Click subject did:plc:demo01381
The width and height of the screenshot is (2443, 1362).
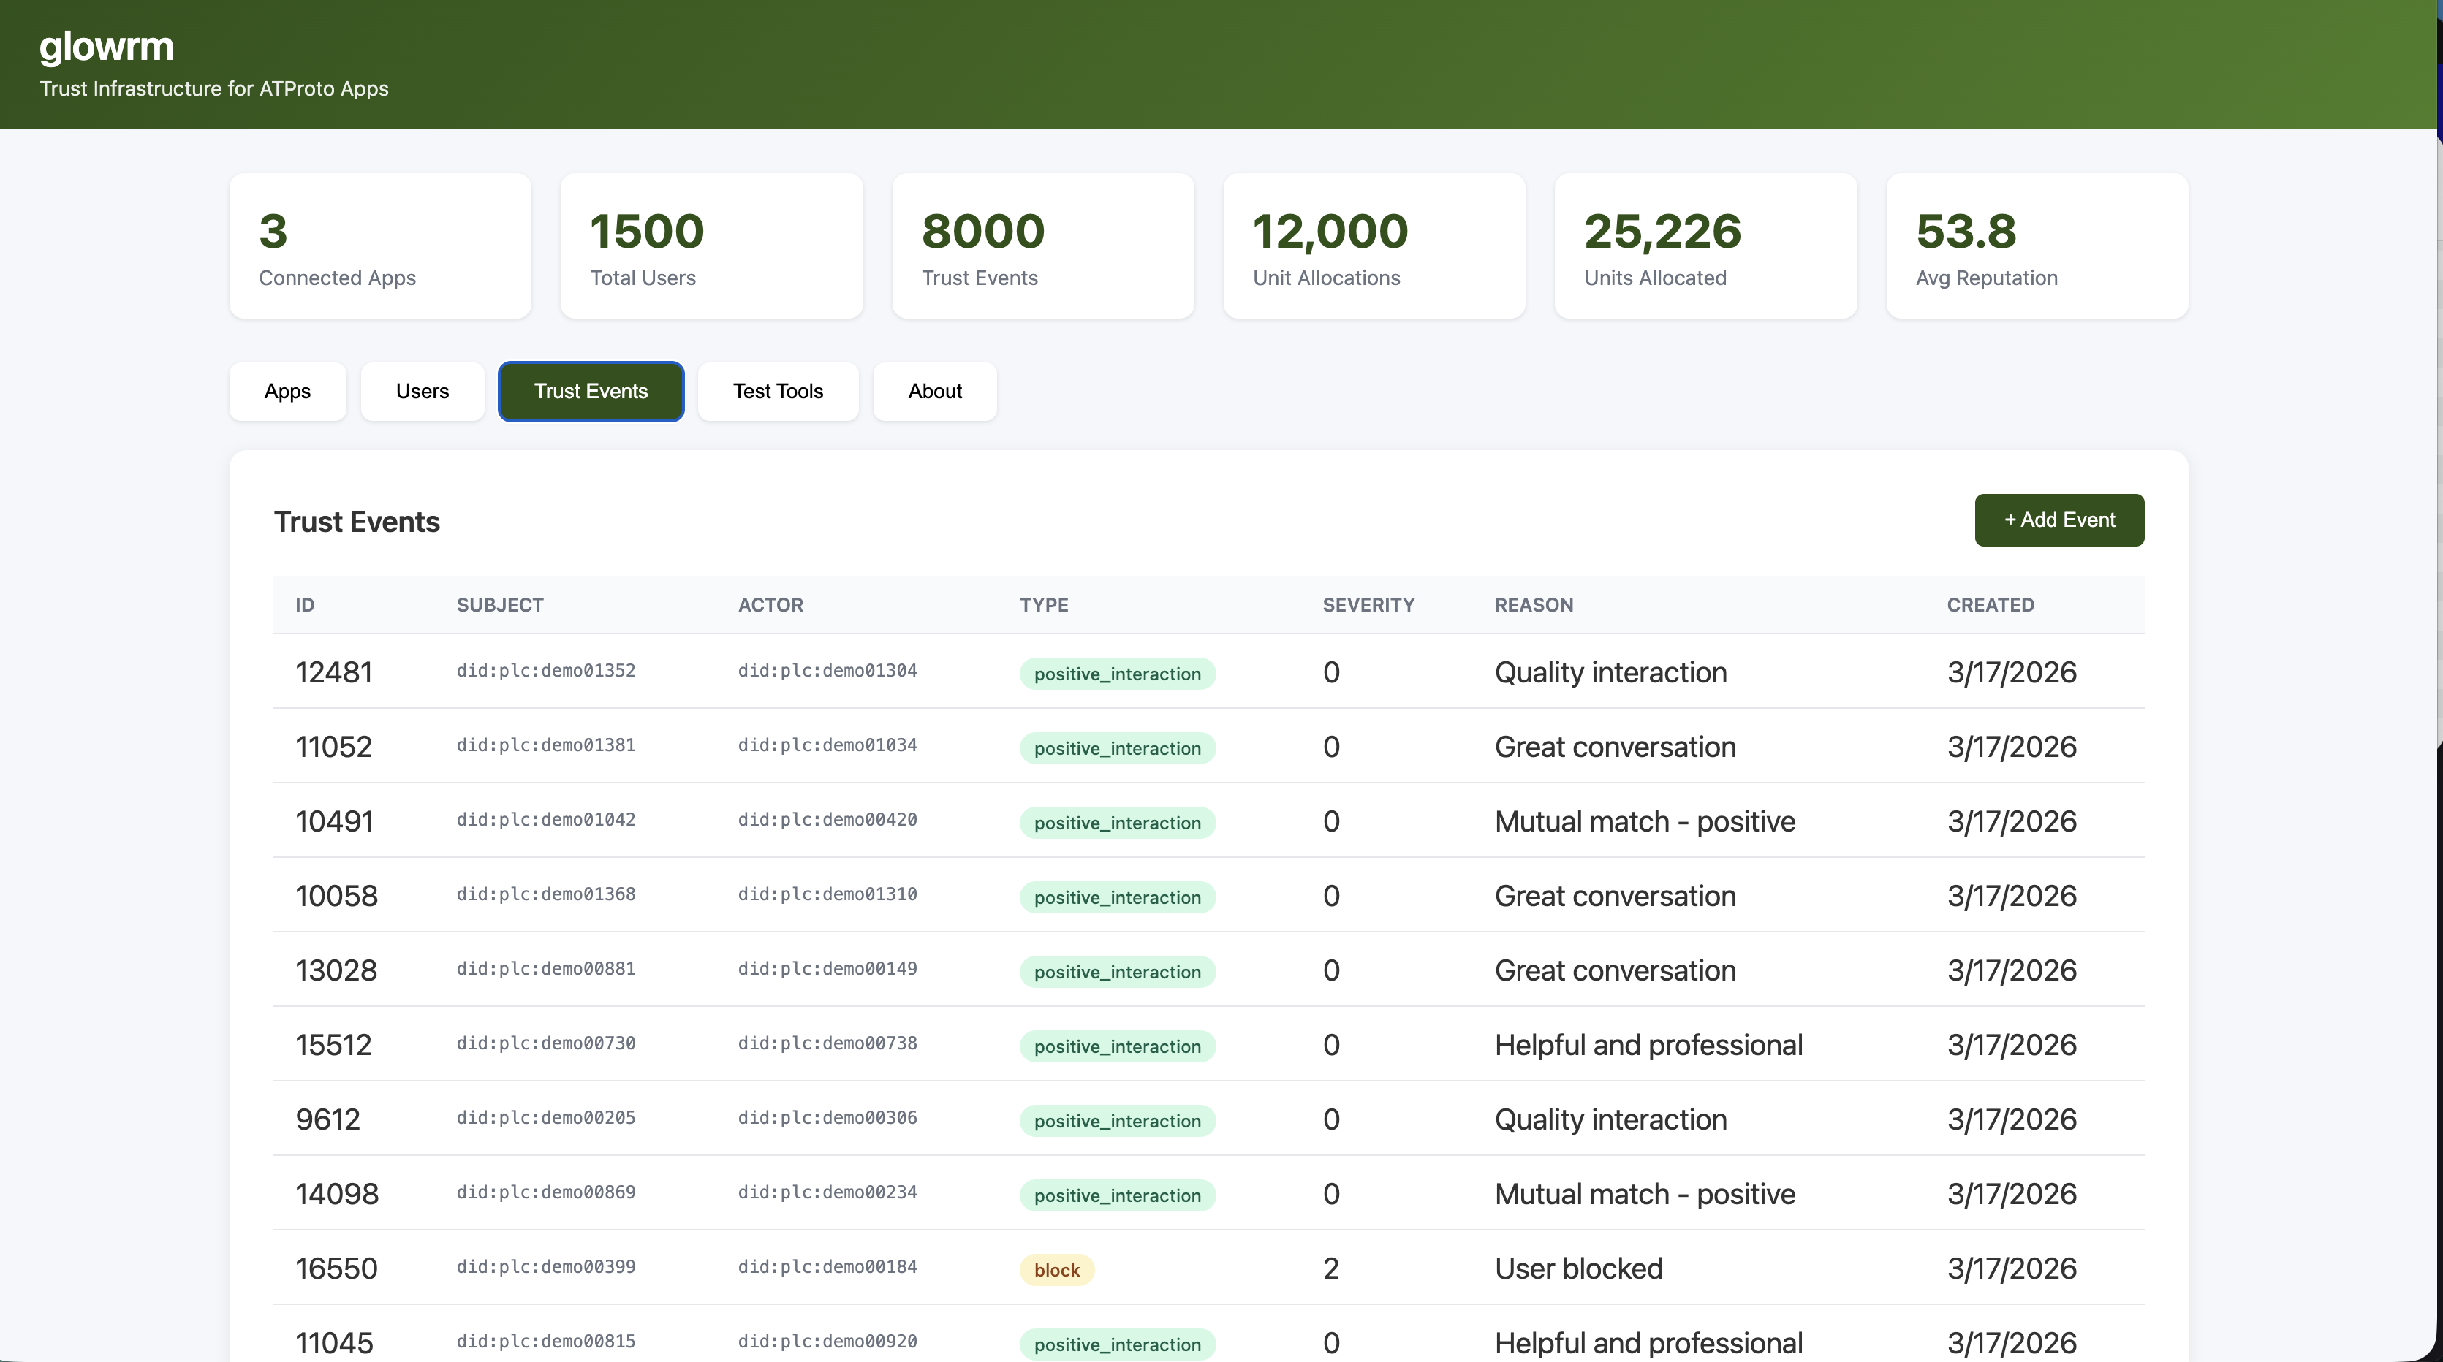pos(546,745)
